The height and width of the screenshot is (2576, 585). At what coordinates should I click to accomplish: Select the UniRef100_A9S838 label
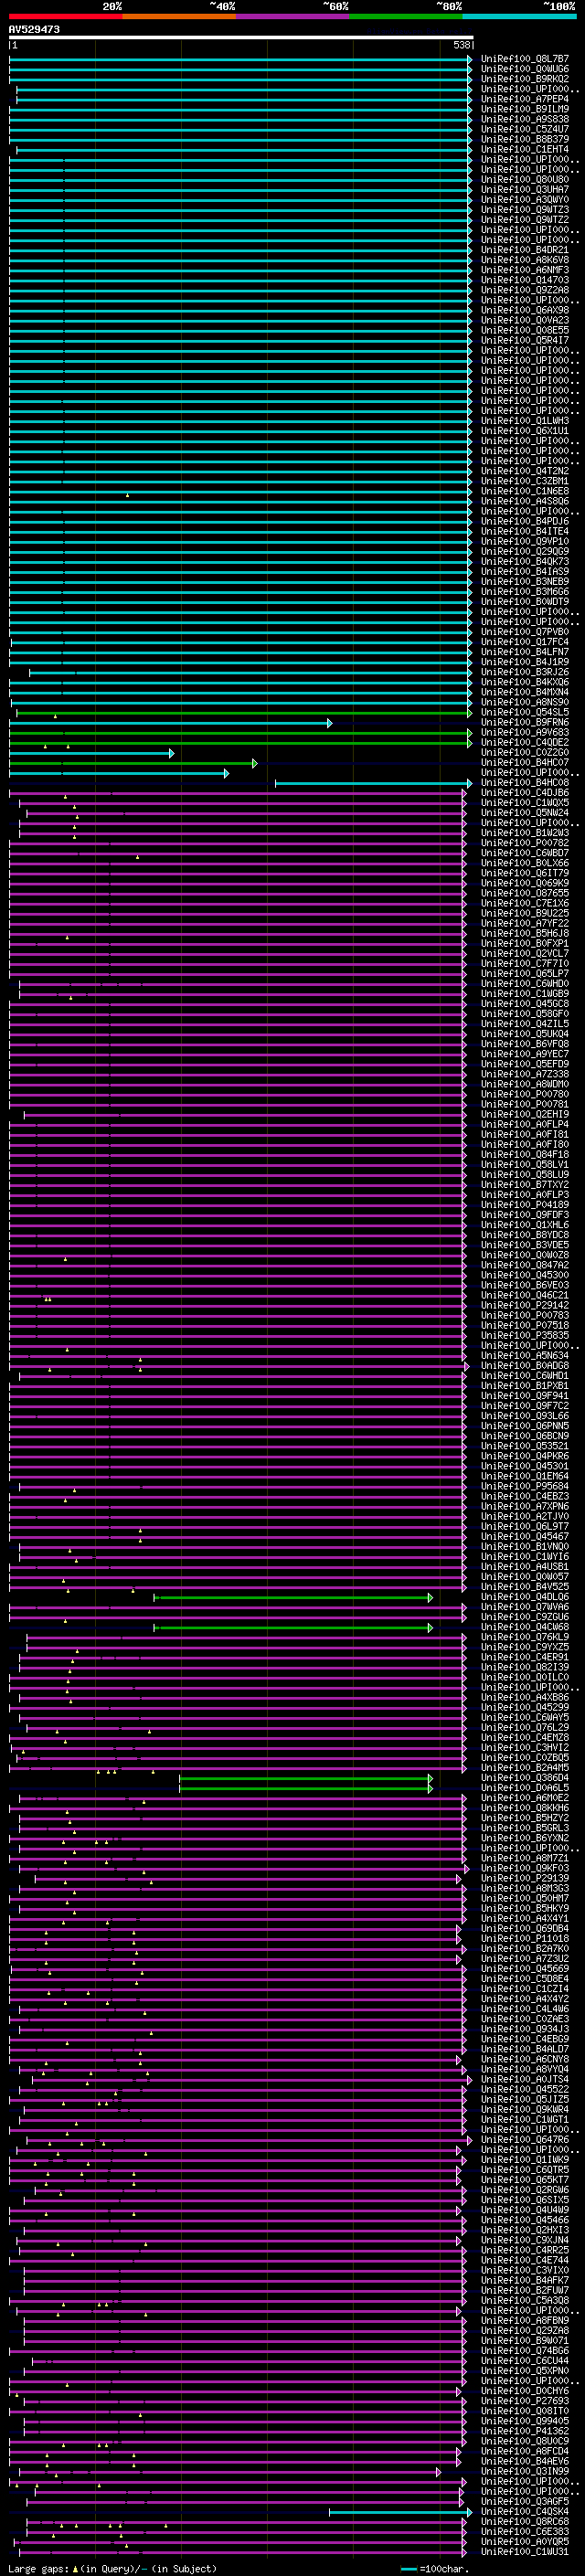[x=525, y=119]
